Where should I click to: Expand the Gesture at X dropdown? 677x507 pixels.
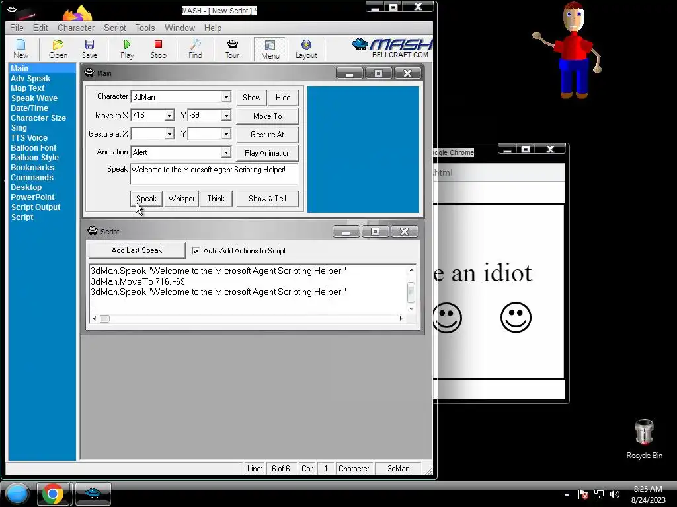(x=169, y=134)
